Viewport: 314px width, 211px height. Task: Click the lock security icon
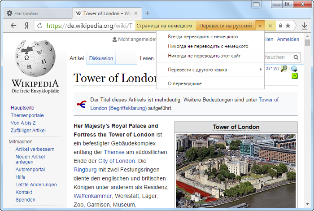coord(280,26)
